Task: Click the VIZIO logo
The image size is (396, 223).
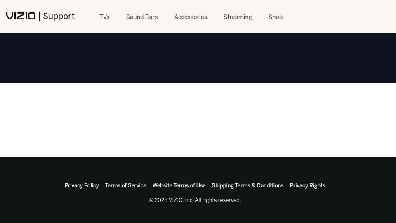Action: coord(21,16)
